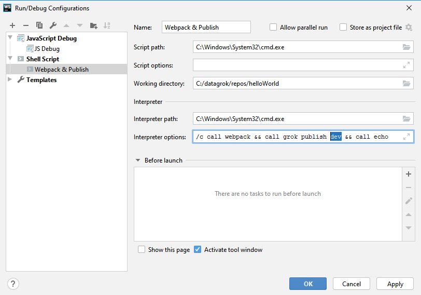Uncheck Activate tool window

(x=198, y=249)
